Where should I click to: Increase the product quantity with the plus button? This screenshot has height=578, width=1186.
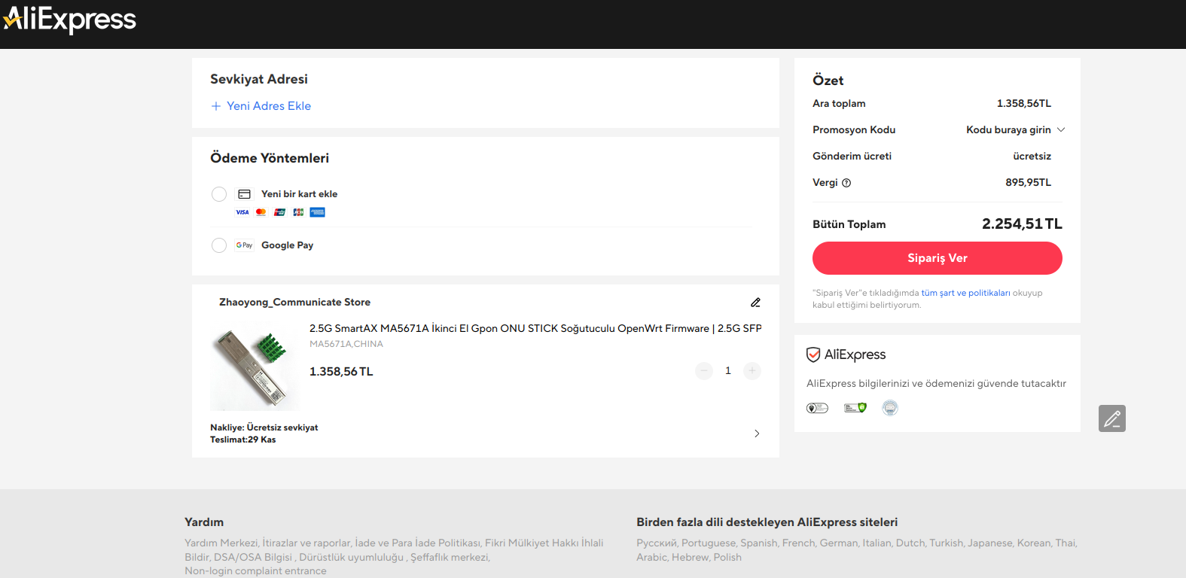(752, 371)
